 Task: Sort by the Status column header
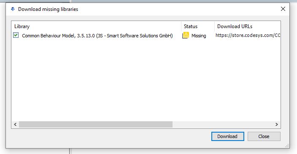198,26
